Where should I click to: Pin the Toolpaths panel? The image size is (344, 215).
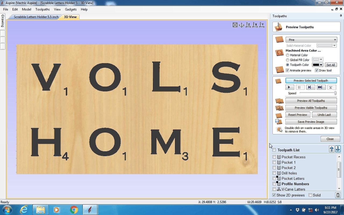(341, 16)
